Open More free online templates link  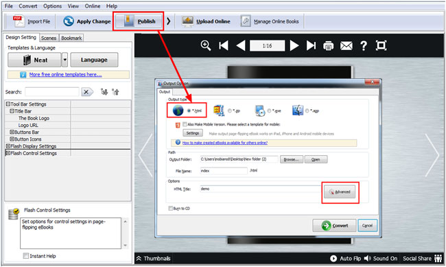[x=65, y=75]
